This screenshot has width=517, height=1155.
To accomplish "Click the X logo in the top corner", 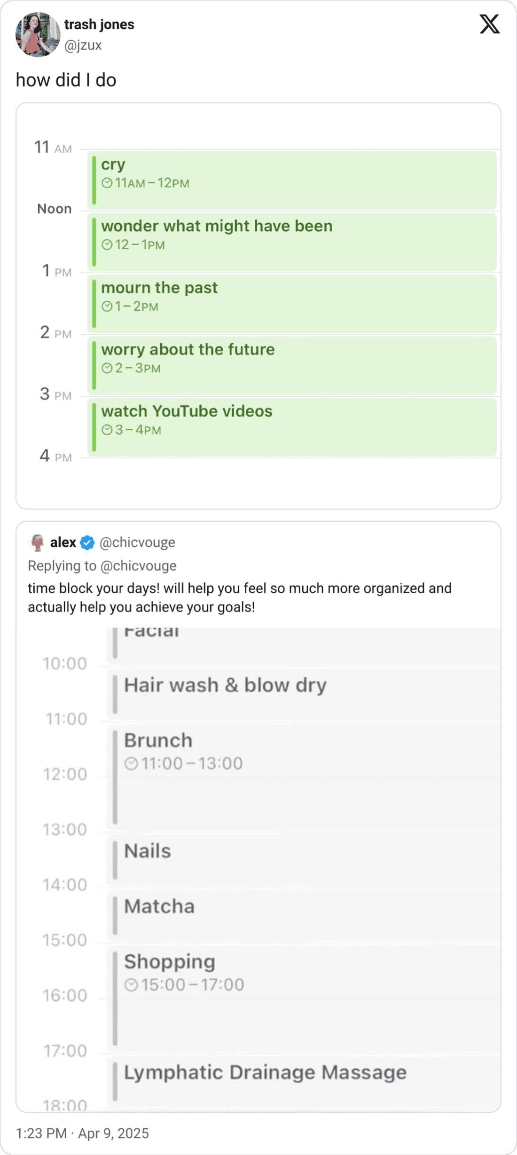I will click(x=489, y=26).
